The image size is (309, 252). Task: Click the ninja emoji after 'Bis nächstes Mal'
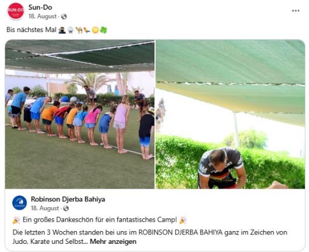pyautogui.click(x=62, y=30)
